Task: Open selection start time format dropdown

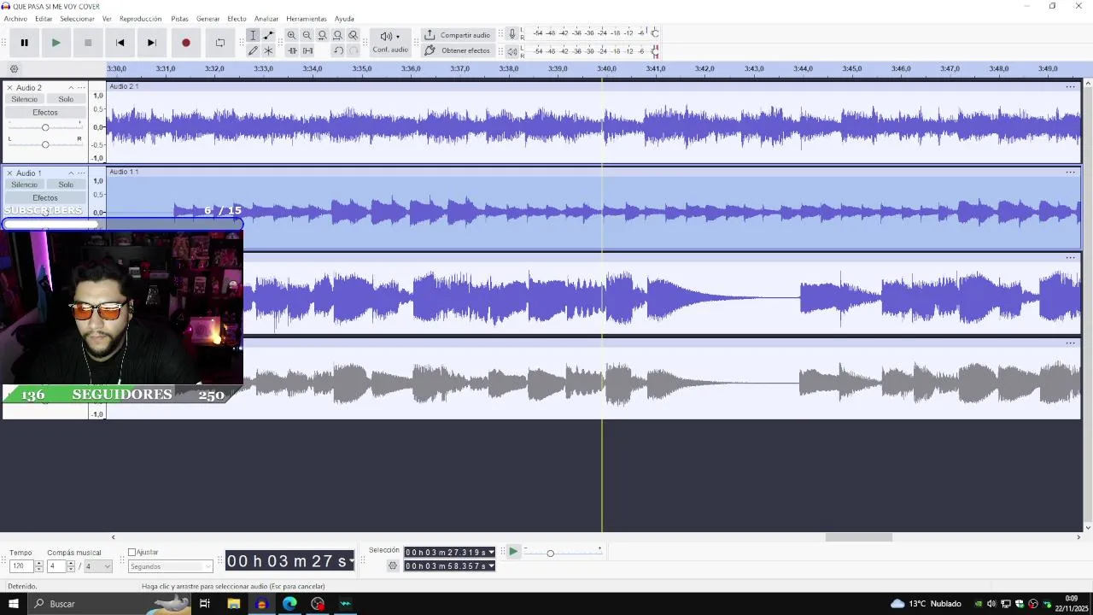Action: (x=491, y=553)
